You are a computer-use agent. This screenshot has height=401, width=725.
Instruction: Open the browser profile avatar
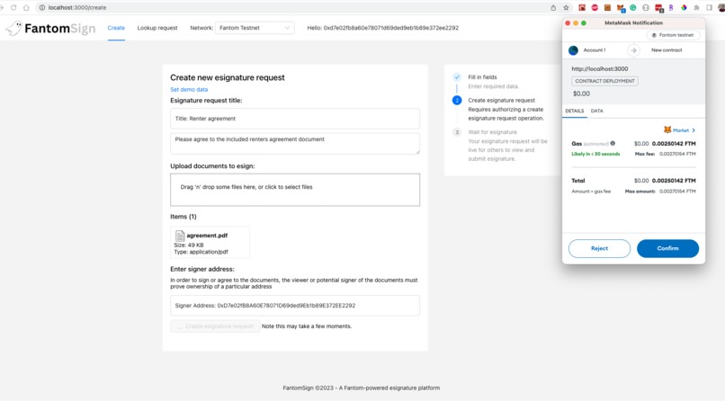(721, 7)
